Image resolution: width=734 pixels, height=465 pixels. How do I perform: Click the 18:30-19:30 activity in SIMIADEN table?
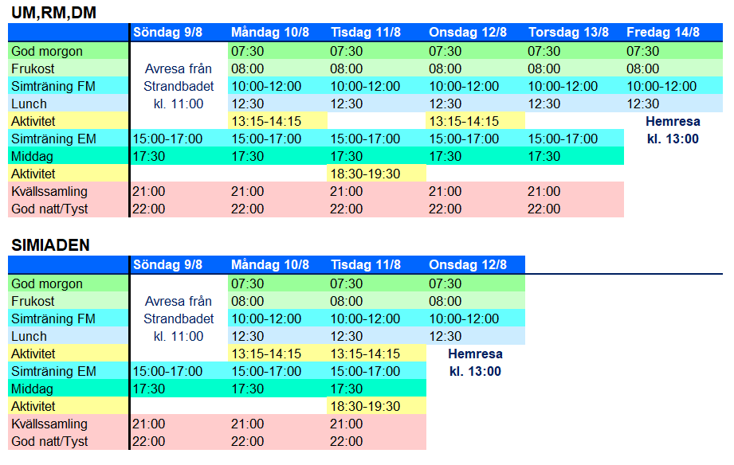coord(365,407)
